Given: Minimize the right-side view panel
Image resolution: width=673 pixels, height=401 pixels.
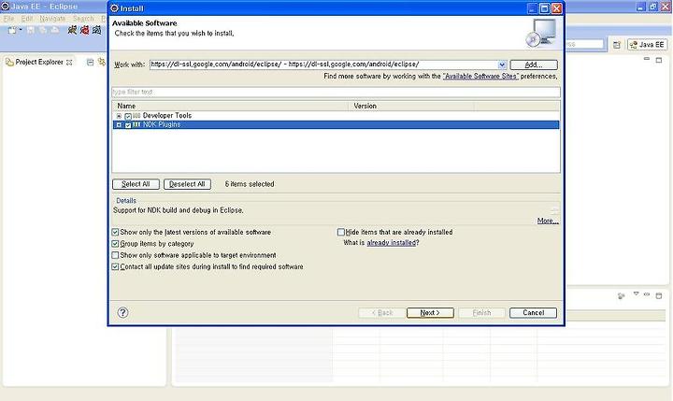Looking at the screenshot, I should click(647, 59).
